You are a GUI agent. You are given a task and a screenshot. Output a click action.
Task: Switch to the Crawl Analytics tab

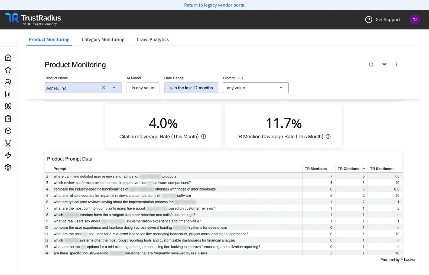pyautogui.click(x=153, y=40)
